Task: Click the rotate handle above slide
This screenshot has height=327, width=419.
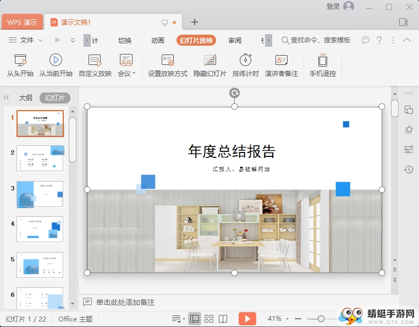Action: coord(234,93)
